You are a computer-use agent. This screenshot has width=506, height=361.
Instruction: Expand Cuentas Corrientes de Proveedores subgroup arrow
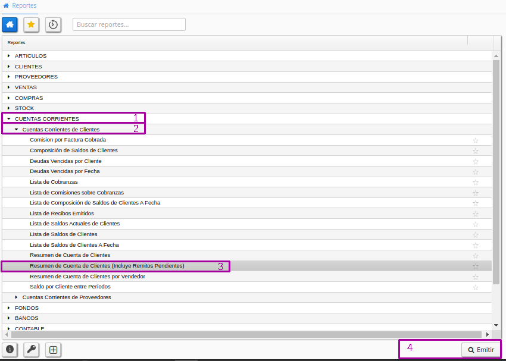17,297
